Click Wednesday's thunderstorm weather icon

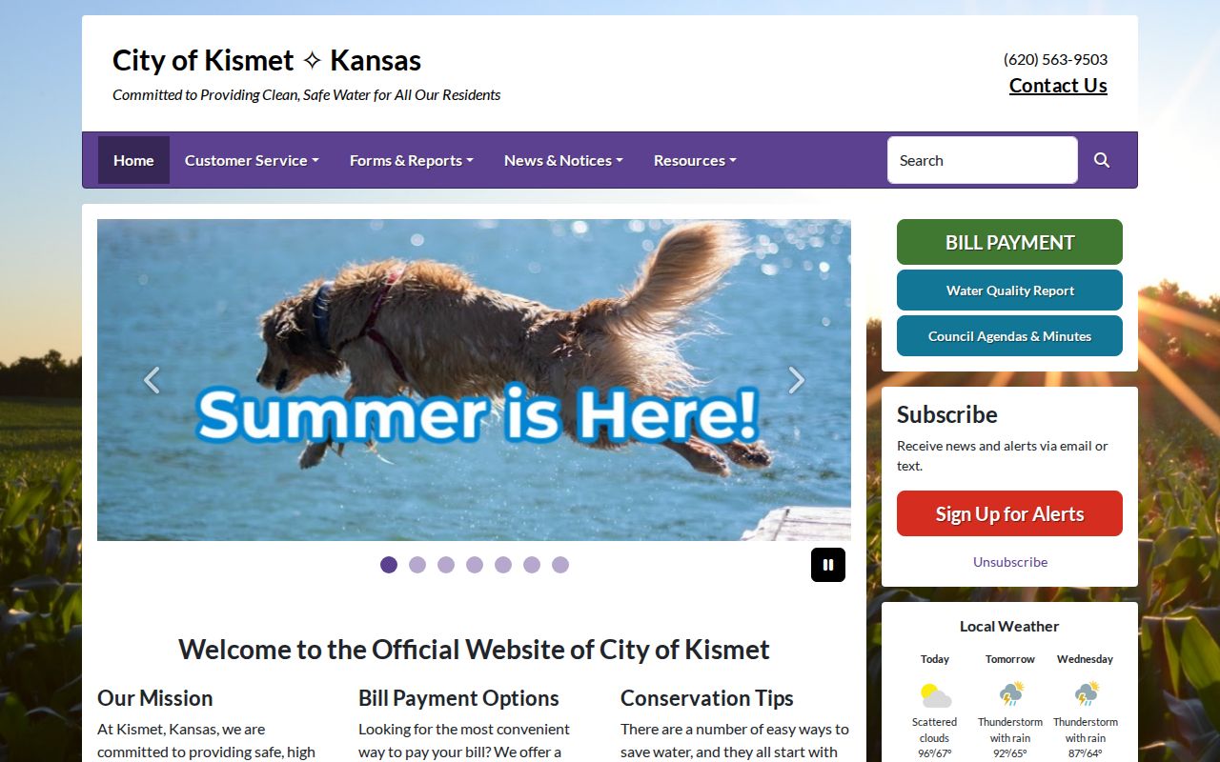tap(1085, 694)
